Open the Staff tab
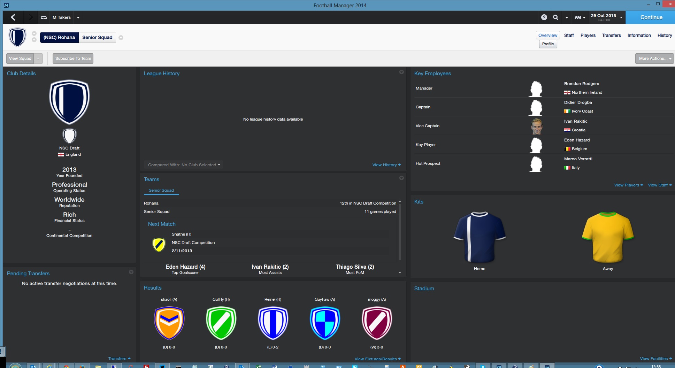Viewport: 675px width, 368px height. pyautogui.click(x=569, y=35)
